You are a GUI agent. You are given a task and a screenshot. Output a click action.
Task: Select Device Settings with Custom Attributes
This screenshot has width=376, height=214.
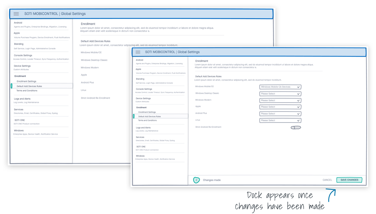(143, 98)
